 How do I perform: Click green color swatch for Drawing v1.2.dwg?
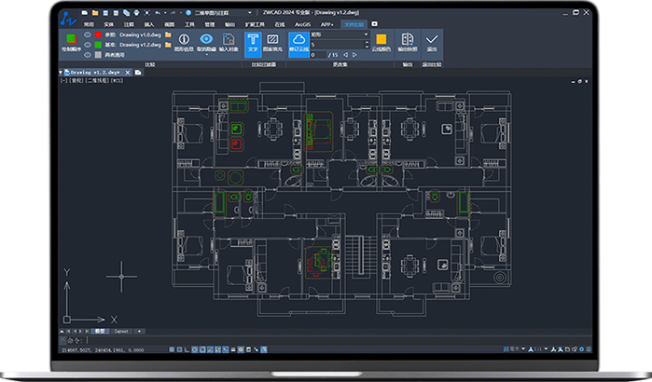pyautogui.click(x=98, y=45)
